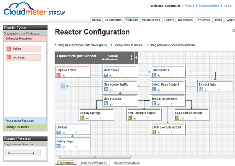Click the Sessionize Traffic arrow icon
Viewport: 235px width, 166px height.
tap(106, 89)
